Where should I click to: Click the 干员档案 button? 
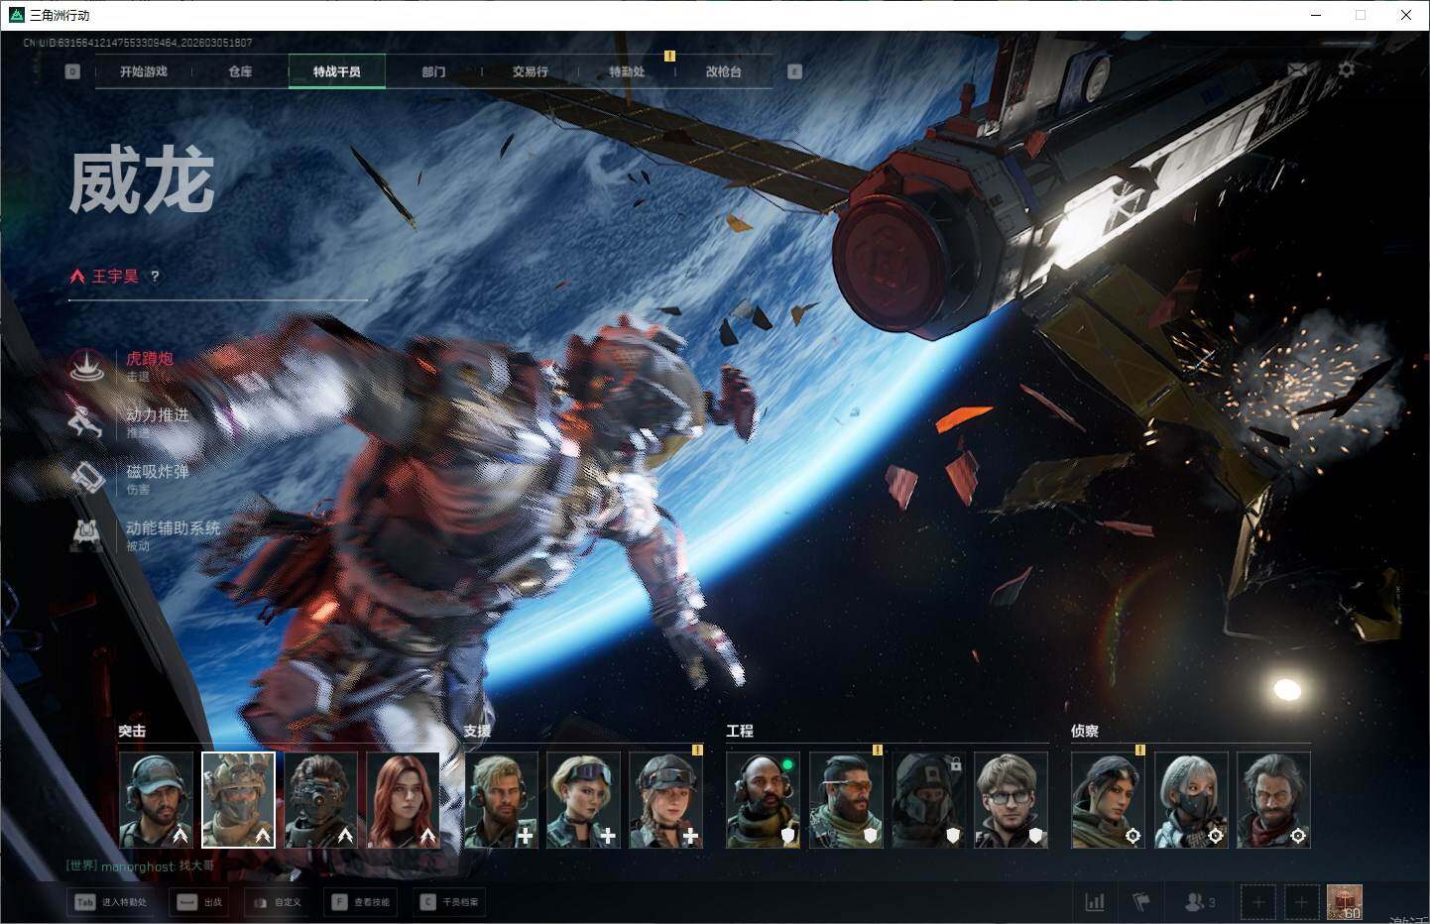449,902
